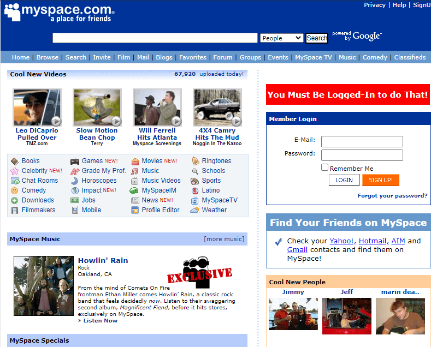Open Groups in the navigation bar

pyautogui.click(x=250, y=57)
